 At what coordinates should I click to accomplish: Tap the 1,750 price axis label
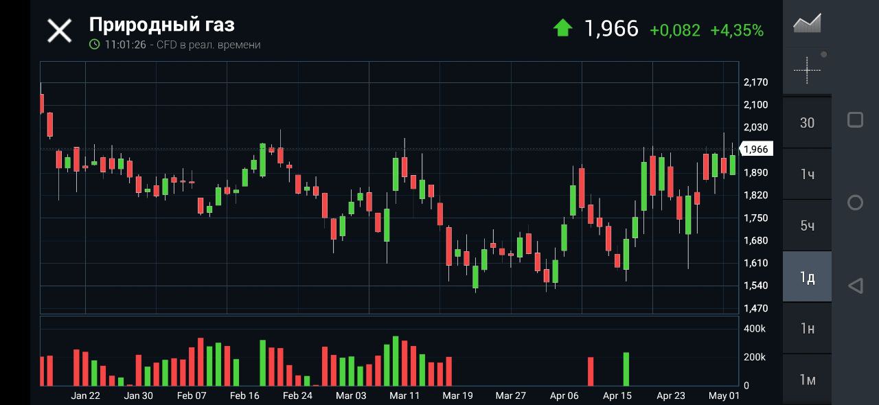[x=756, y=218]
